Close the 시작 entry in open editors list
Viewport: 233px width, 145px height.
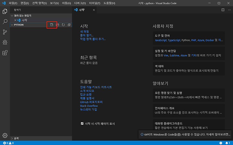pyautogui.click(x=15, y=20)
